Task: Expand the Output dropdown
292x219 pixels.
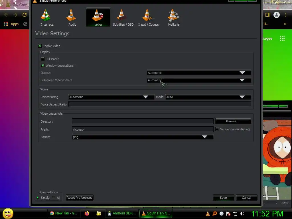Action: (199, 73)
